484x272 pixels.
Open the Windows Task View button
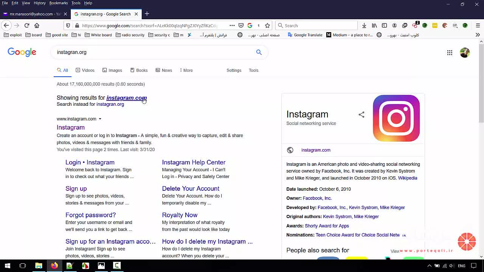pyautogui.click(x=23, y=266)
